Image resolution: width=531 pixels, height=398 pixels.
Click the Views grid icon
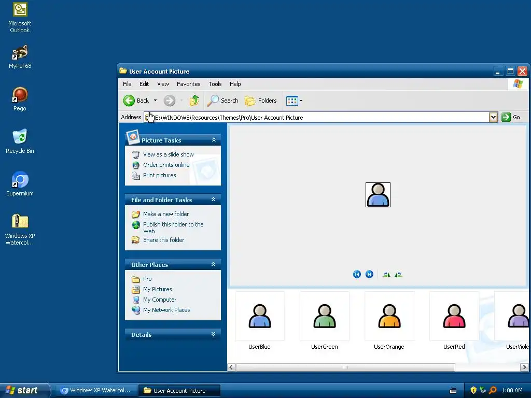(x=291, y=101)
